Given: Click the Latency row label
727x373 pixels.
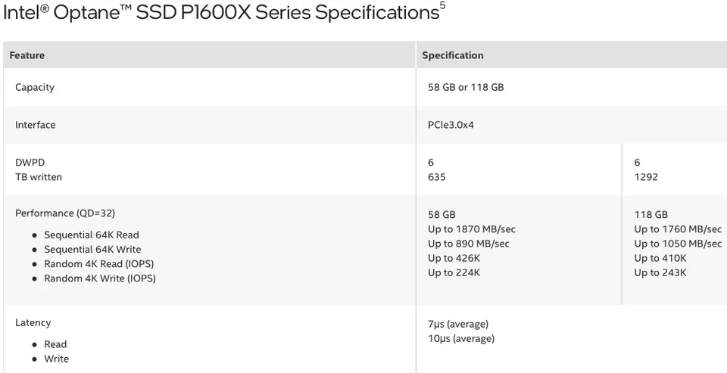Looking at the screenshot, I should [33, 322].
